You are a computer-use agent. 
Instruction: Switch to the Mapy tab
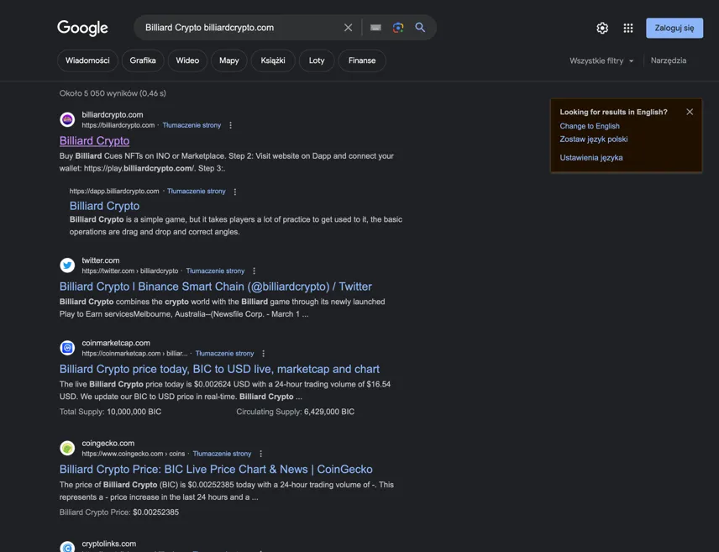coord(228,60)
